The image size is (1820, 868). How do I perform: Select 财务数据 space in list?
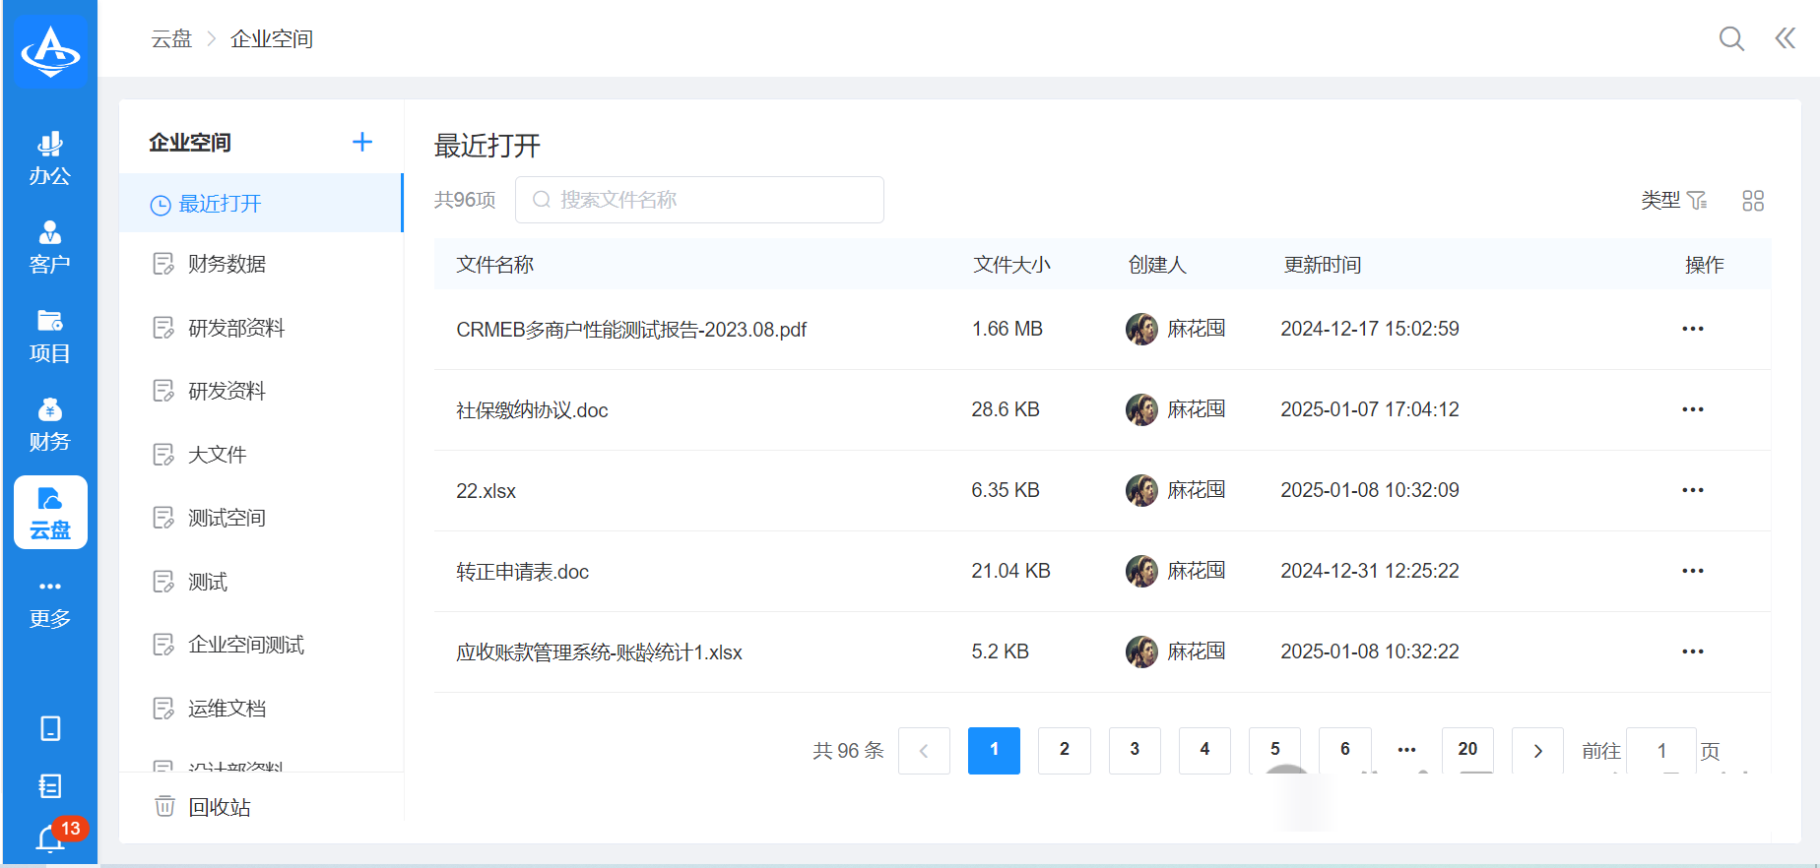coord(227,264)
